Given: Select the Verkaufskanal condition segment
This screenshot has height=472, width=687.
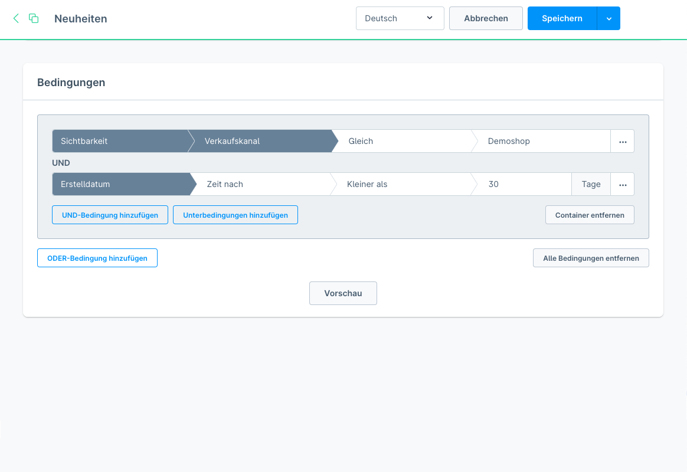Looking at the screenshot, I should click(260, 142).
